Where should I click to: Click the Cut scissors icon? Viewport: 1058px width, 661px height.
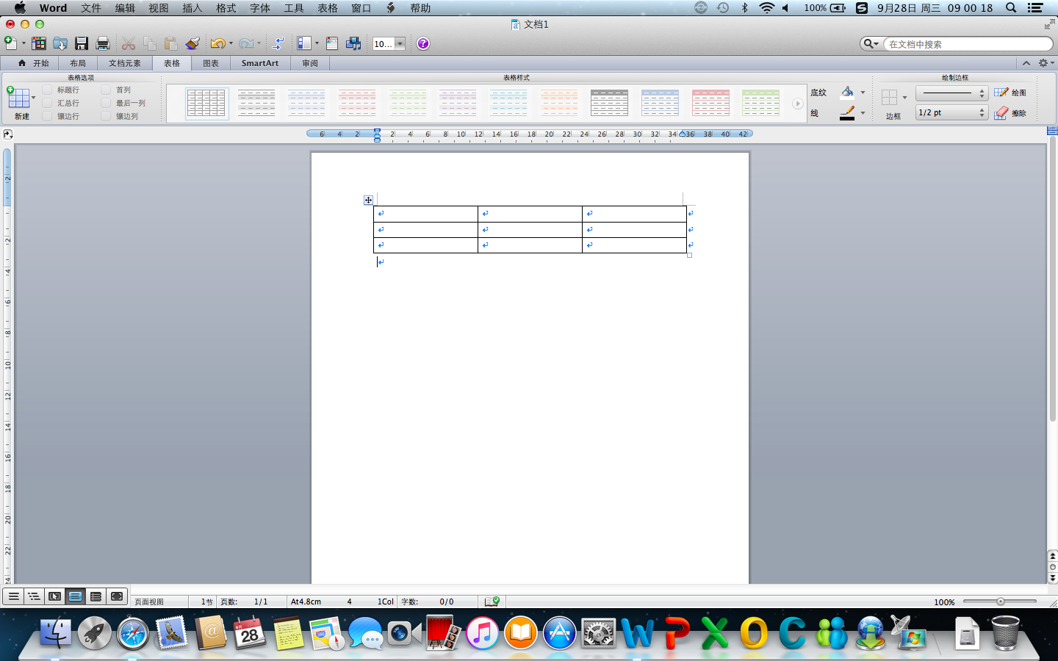pyautogui.click(x=129, y=43)
